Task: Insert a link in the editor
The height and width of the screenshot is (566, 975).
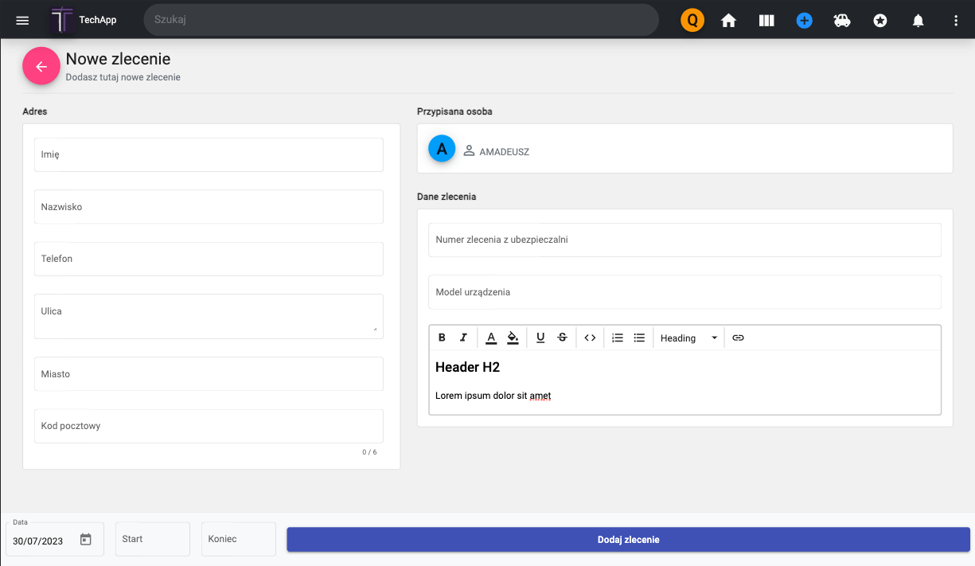Action: pos(738,338)
